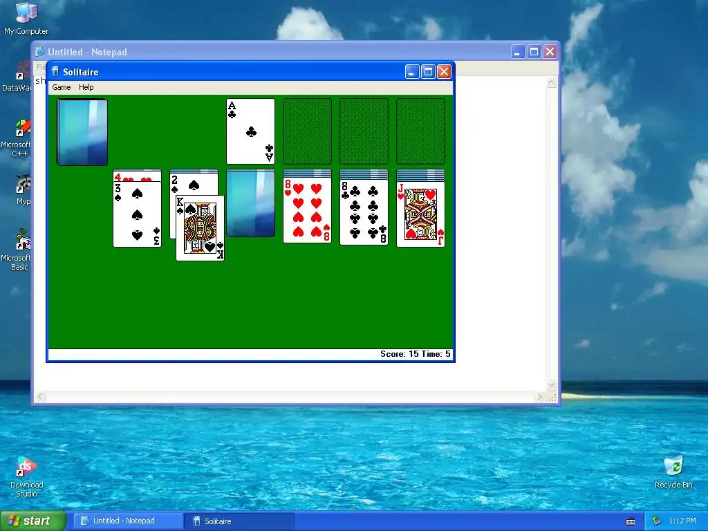Screen dimensions: 708x531
Task: Click the second empty foundation slot
Action: click(x=307, y=131)
